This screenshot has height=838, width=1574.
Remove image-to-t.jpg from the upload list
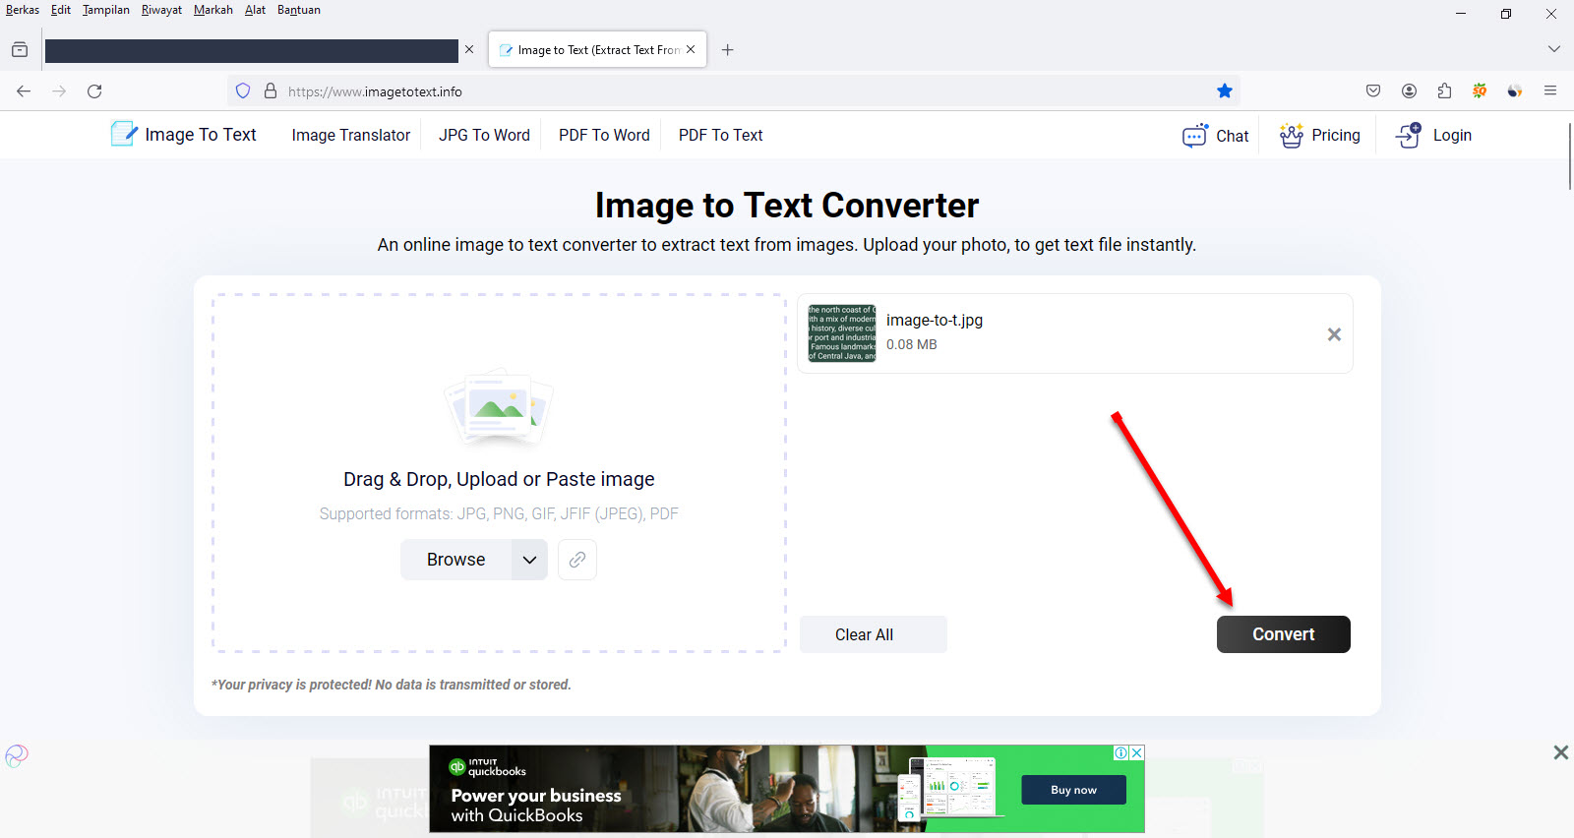pos(1334,334)
